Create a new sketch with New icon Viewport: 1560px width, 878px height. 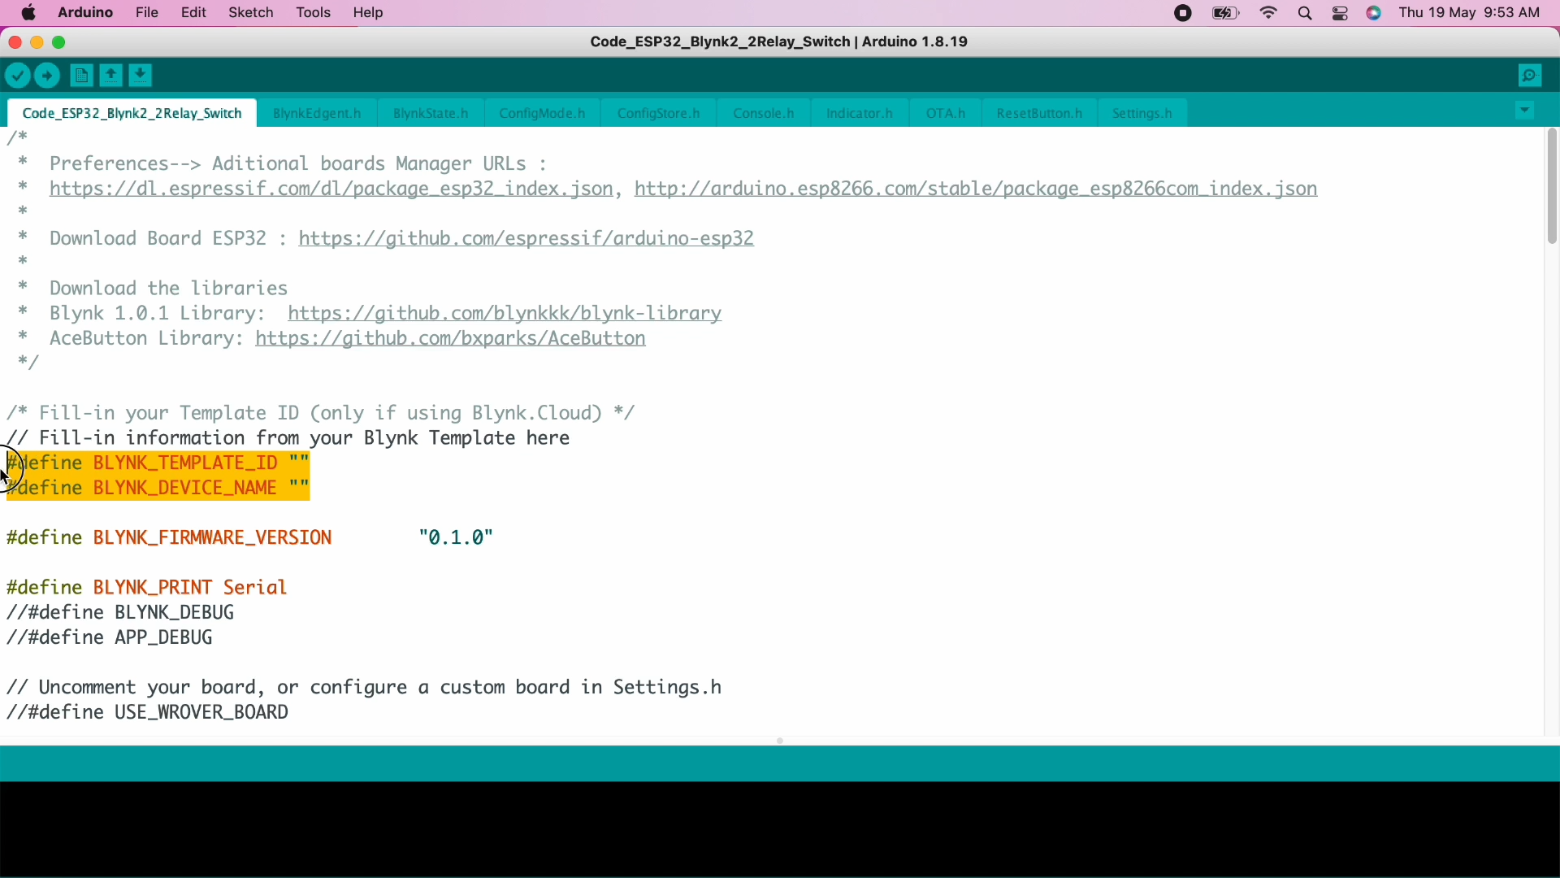pos(80,76)
